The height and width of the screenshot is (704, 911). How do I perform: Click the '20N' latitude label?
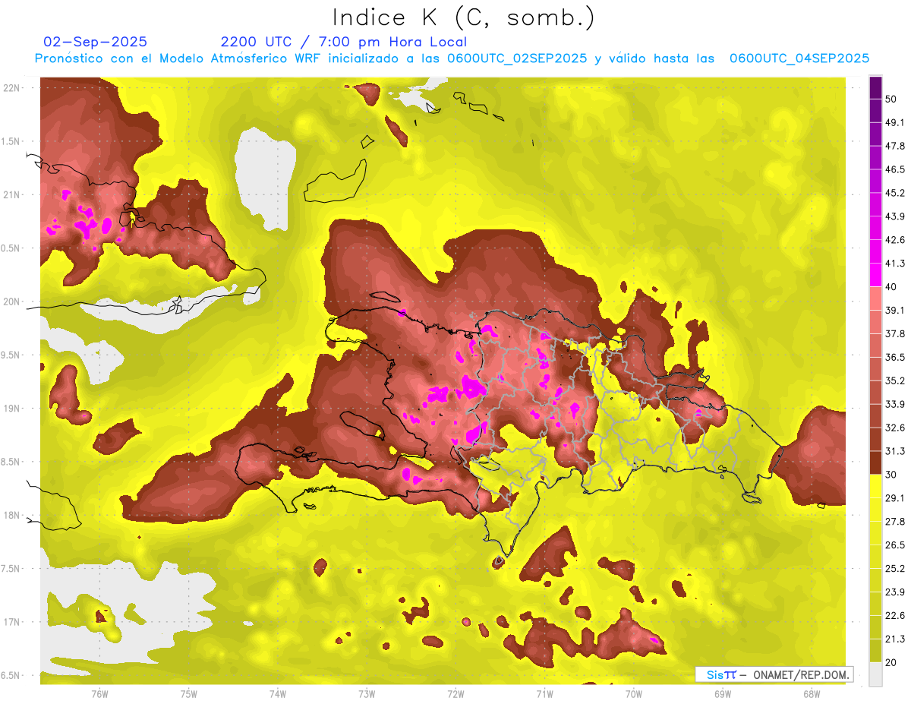point(13,301)
